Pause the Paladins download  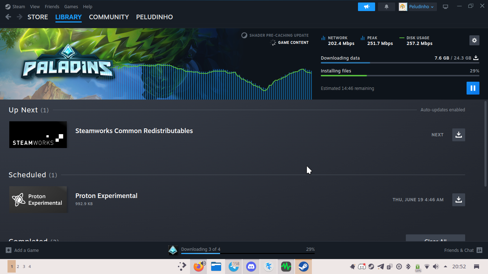click(473, 88)
